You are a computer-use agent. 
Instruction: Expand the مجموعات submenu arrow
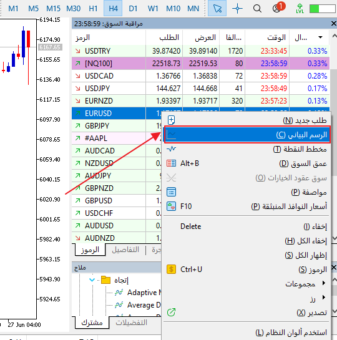coord(323,283)
